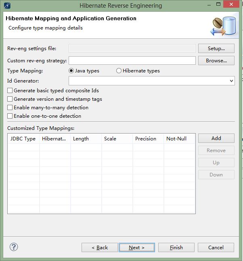Maximize the Hibernate Reverse Engineering window

pyautogui.click(x=218, y=4)
